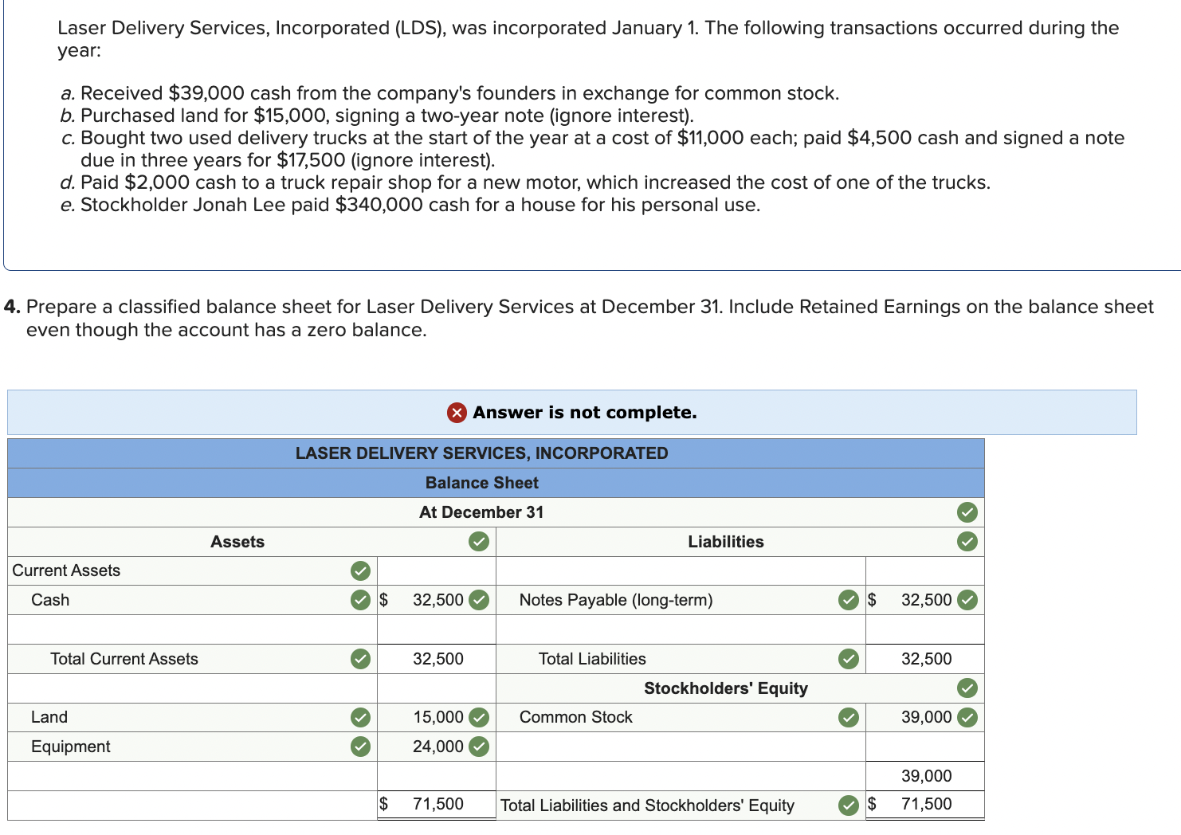Viewport: 1181px width, 835px height.
Task: Click the checkmark after the Cash amount 32,500
Action: pos(478,600)
